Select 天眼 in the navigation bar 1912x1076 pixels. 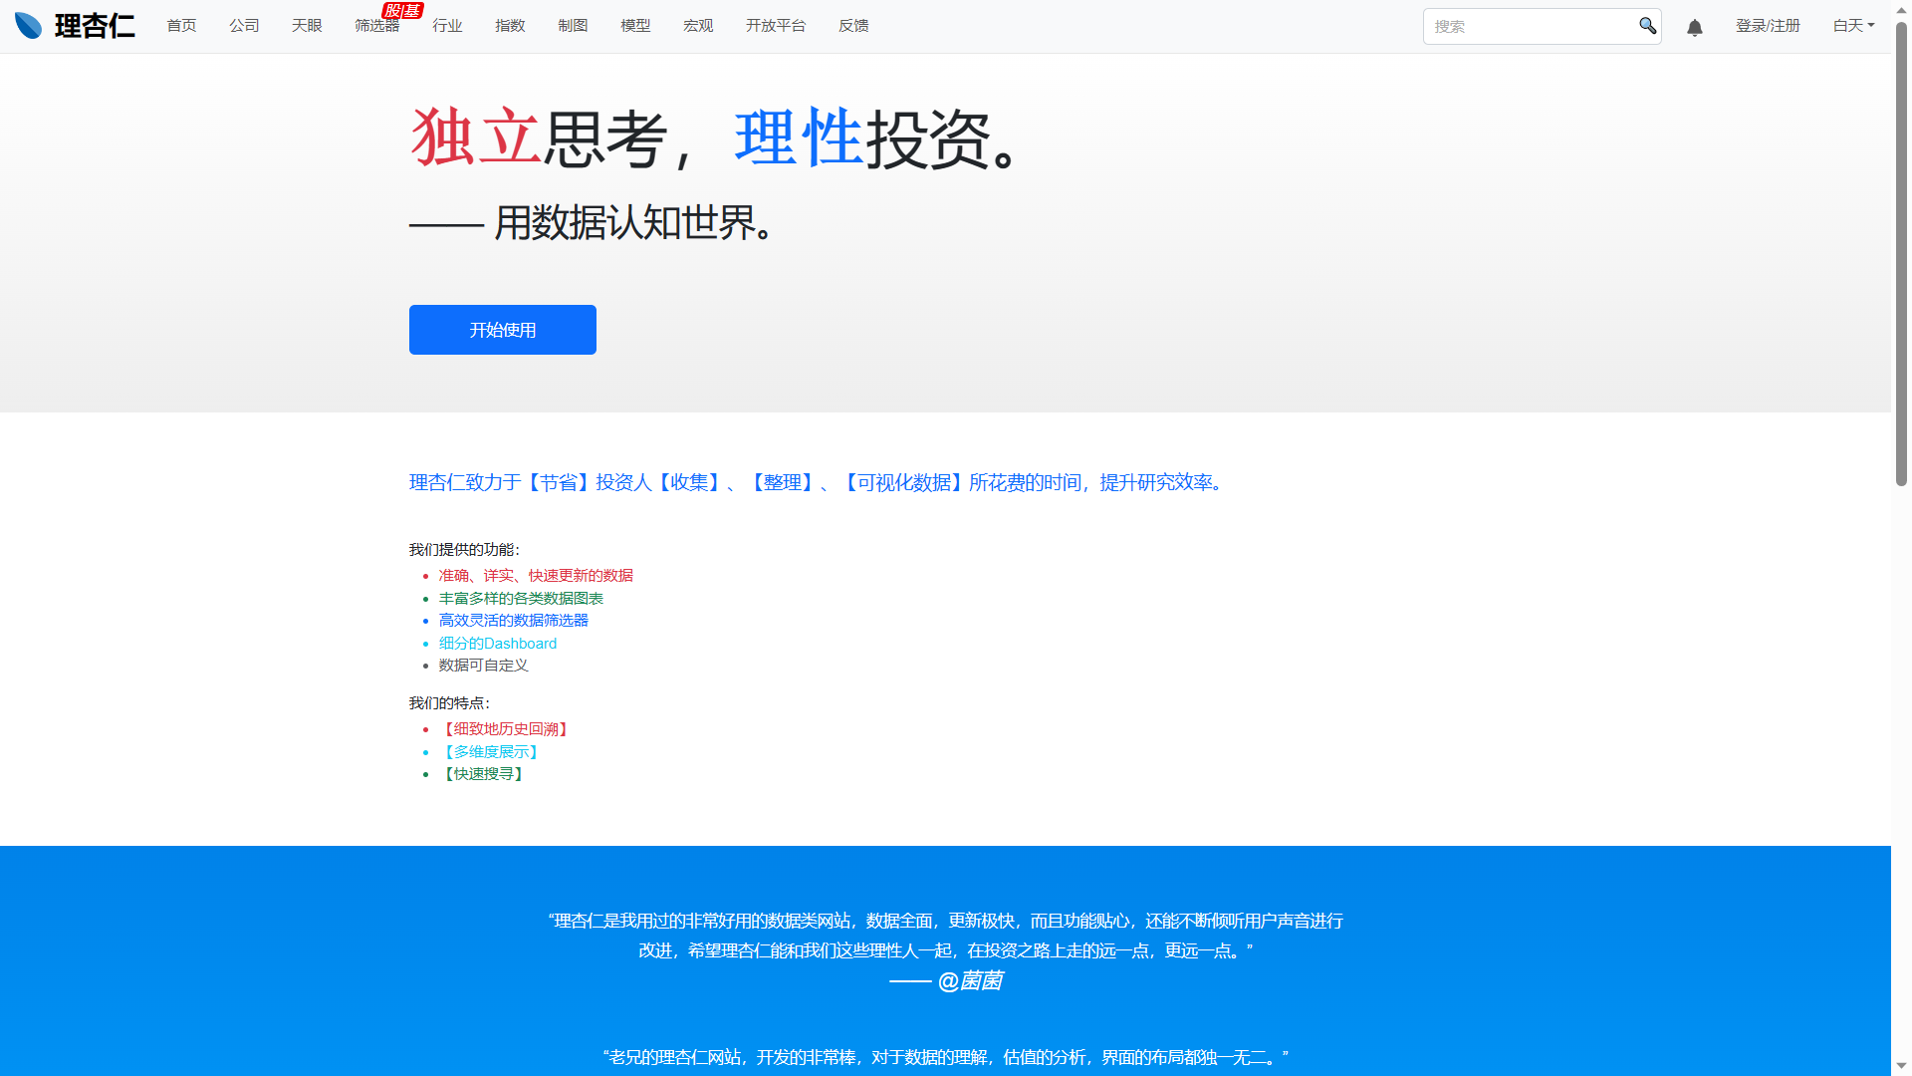tap(307, 26)
